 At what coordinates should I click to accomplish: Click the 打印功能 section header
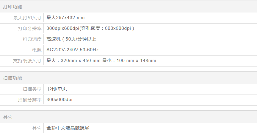click(x=12, y=7)
